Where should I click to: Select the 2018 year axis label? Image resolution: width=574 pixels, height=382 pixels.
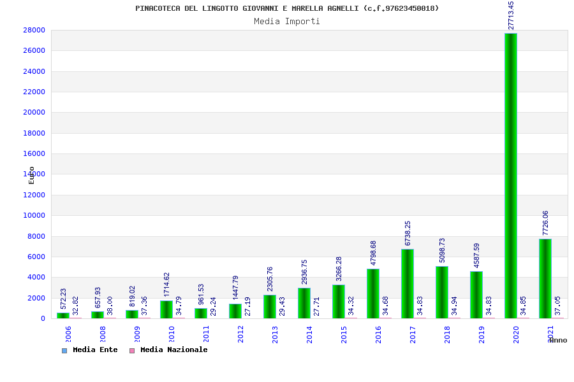coord(447,334)
